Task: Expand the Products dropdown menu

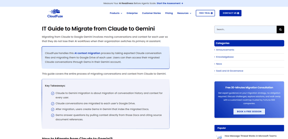Action: pyautogui.click(x=116, y=13)
